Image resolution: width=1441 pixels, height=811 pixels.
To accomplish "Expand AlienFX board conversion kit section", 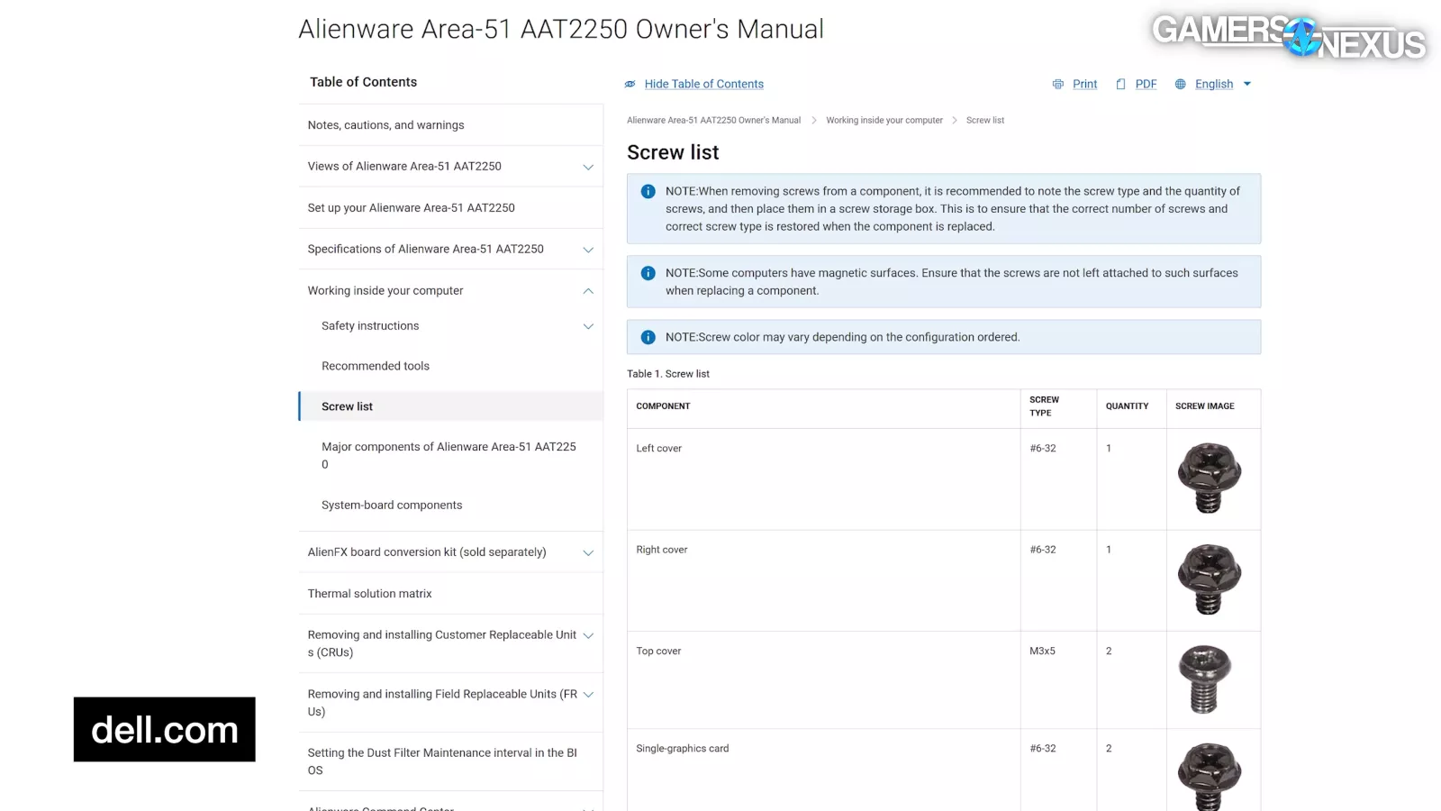I will tap(588, 552).
